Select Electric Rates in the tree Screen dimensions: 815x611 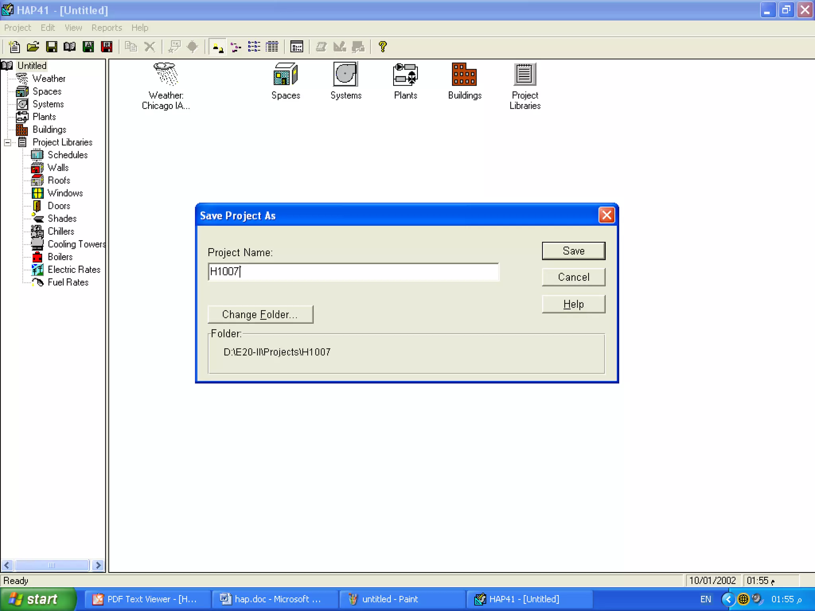coord(74,270)
